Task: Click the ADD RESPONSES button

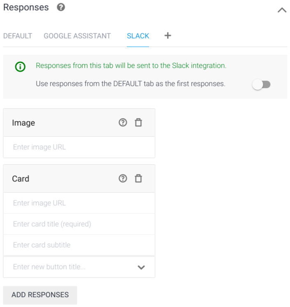Action: [x=40, y=295]
